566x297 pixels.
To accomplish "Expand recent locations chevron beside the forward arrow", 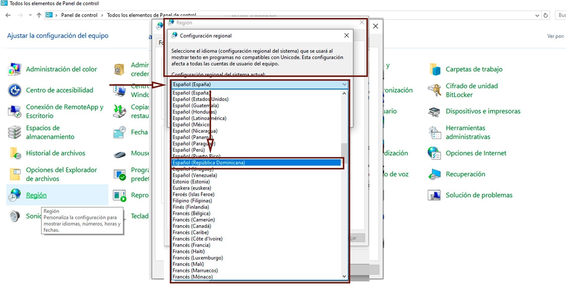I will (30, 15).
